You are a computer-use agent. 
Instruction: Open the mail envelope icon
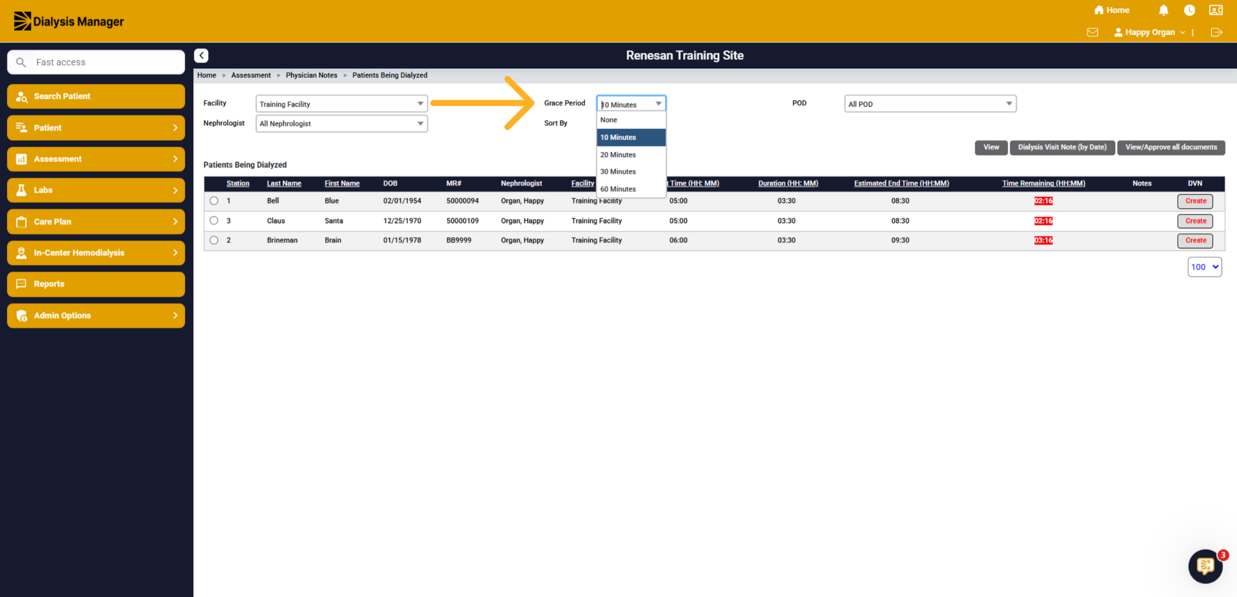pyautogui.click(x=1092, y=32)
